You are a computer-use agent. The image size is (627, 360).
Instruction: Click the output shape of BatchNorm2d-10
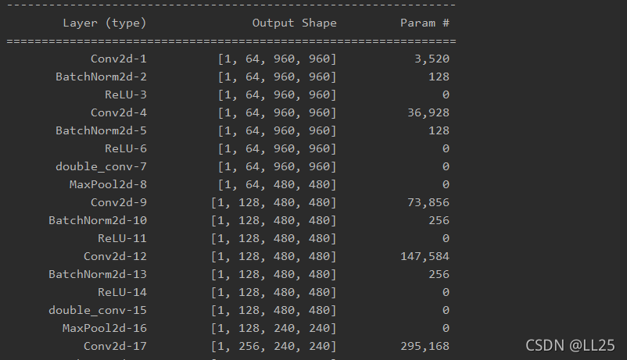coord(274,221)
